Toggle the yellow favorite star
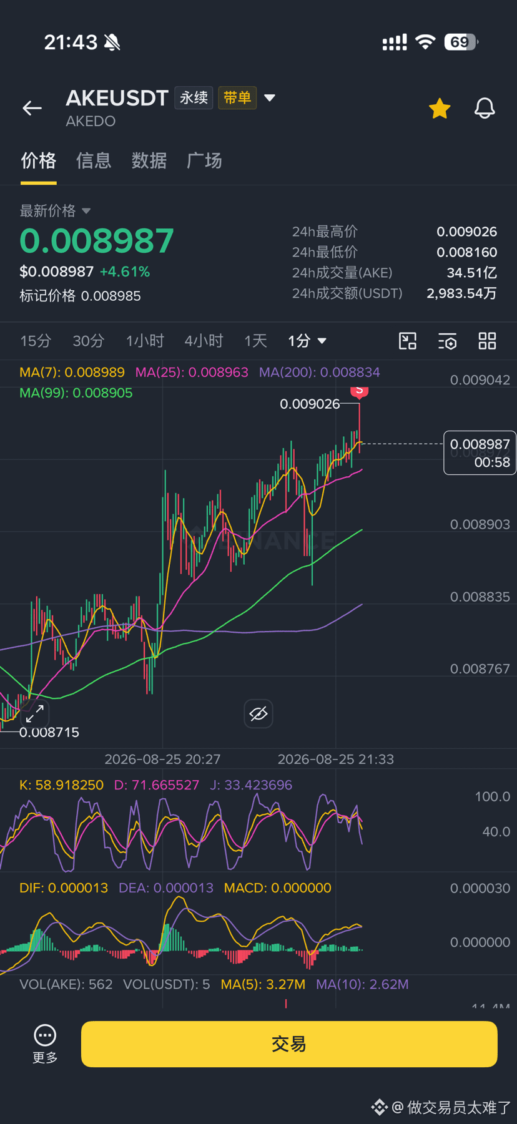The width and height of the screenshot is (517, 1124). 440,108
